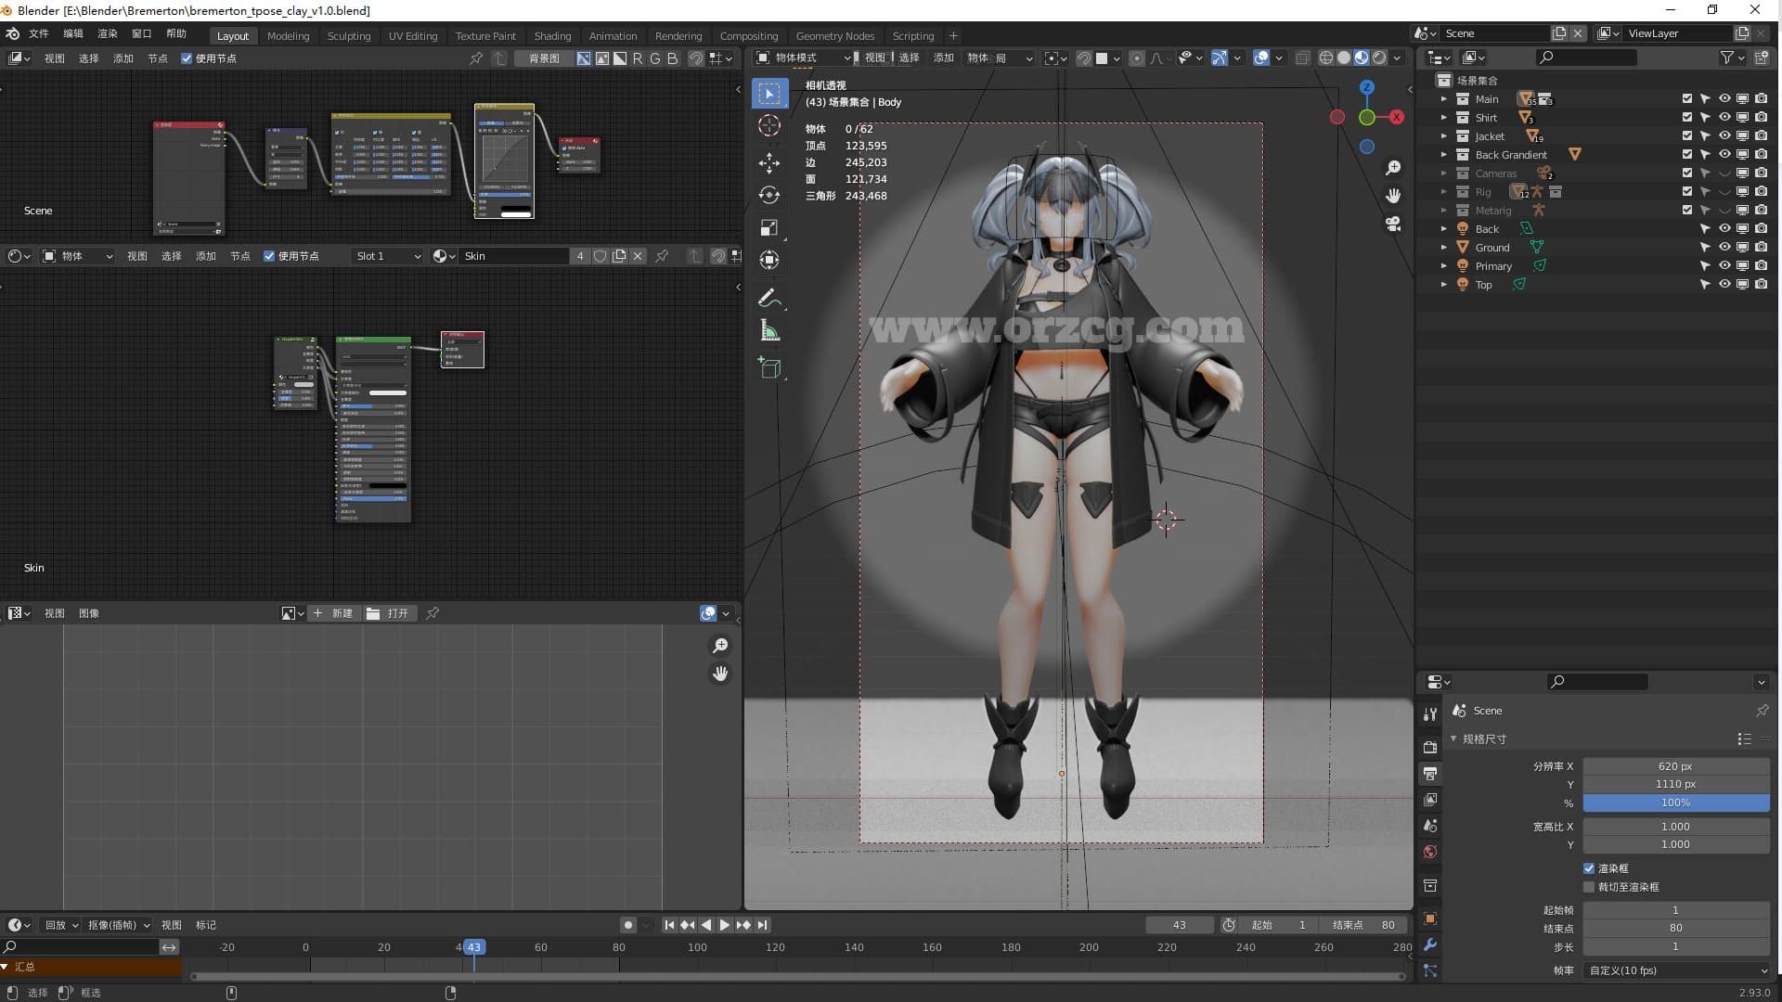The height and width of the screenshot is (1002, 1782).
Task: Open the World properties tab
Action: tap(1430, 852)
